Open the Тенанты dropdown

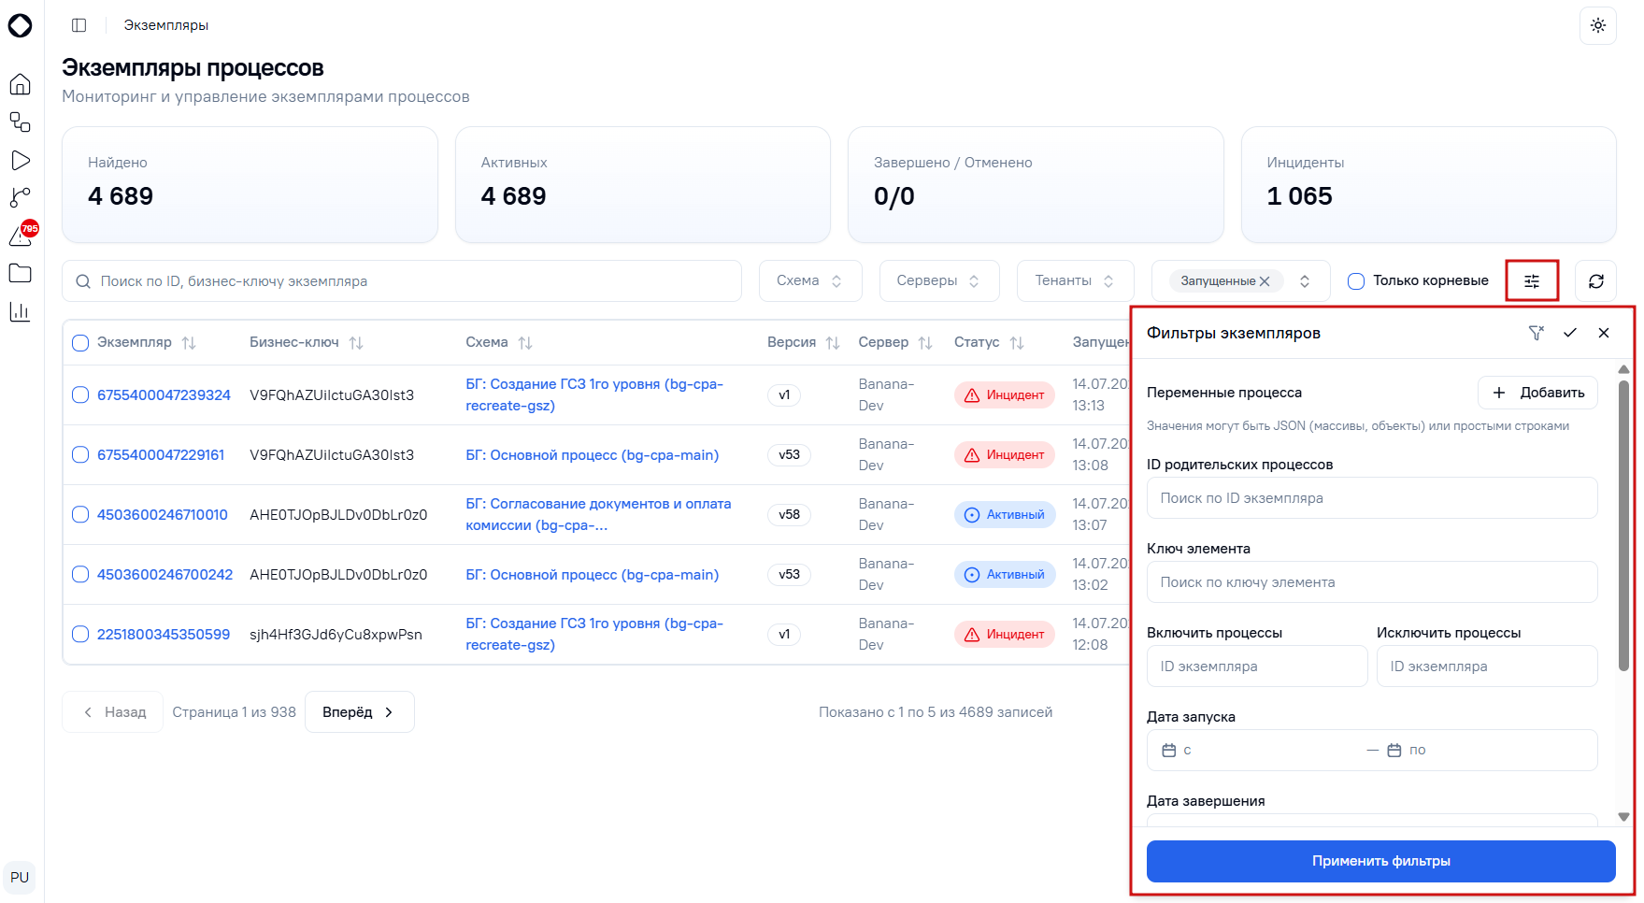[x=1075, y=280]
